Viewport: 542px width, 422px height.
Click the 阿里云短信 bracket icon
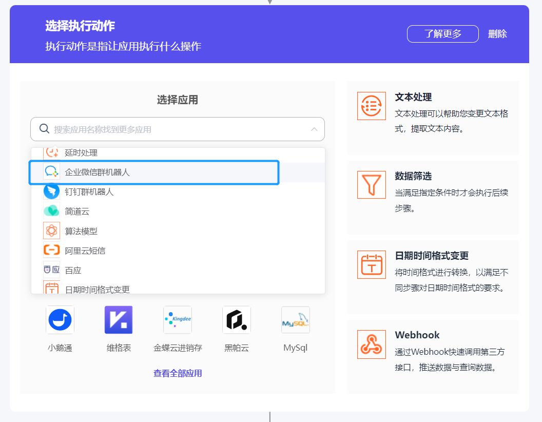coord(51,250)
